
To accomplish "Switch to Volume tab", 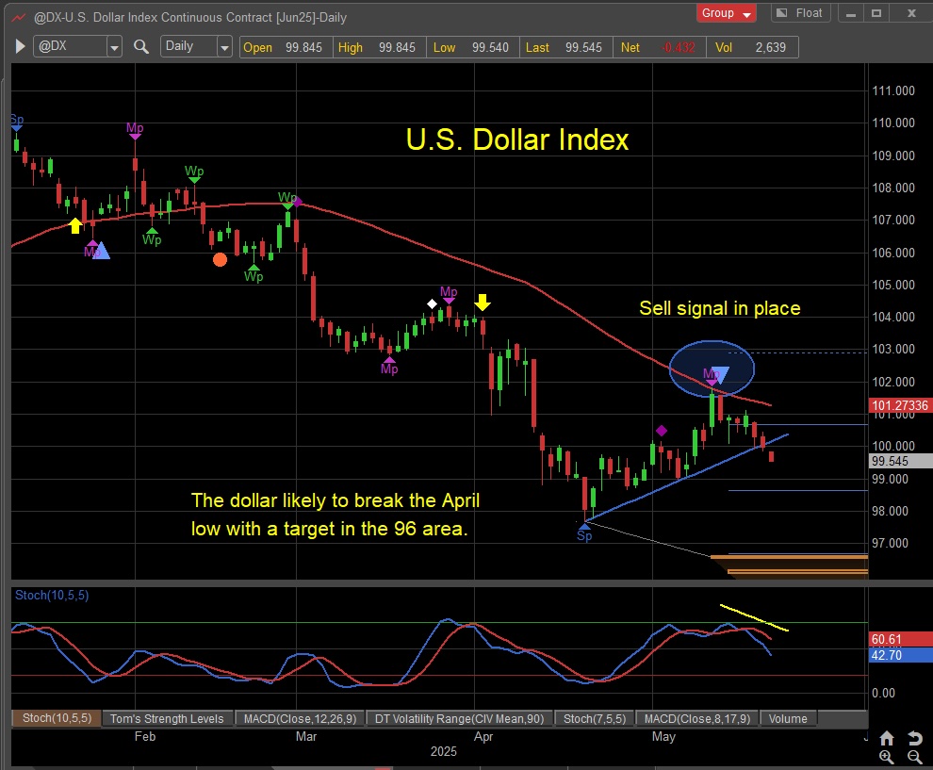I will 788,718.
